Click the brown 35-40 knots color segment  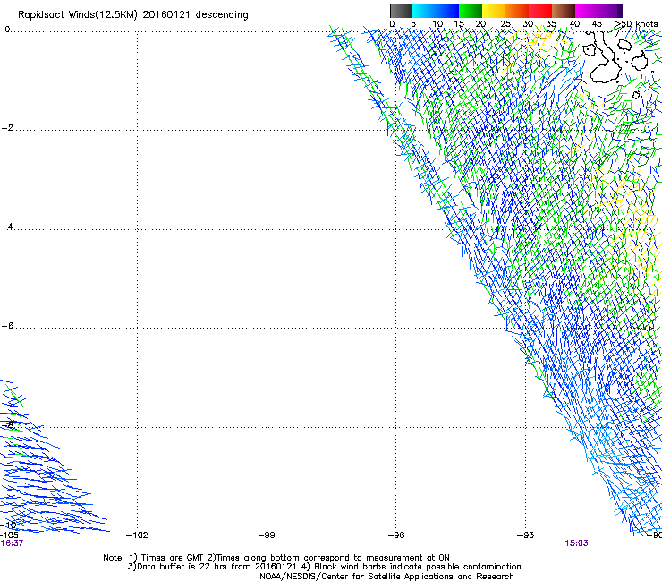(564, 11)
